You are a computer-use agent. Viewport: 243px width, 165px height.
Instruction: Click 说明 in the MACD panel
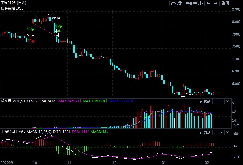click(x=219, y=132)
